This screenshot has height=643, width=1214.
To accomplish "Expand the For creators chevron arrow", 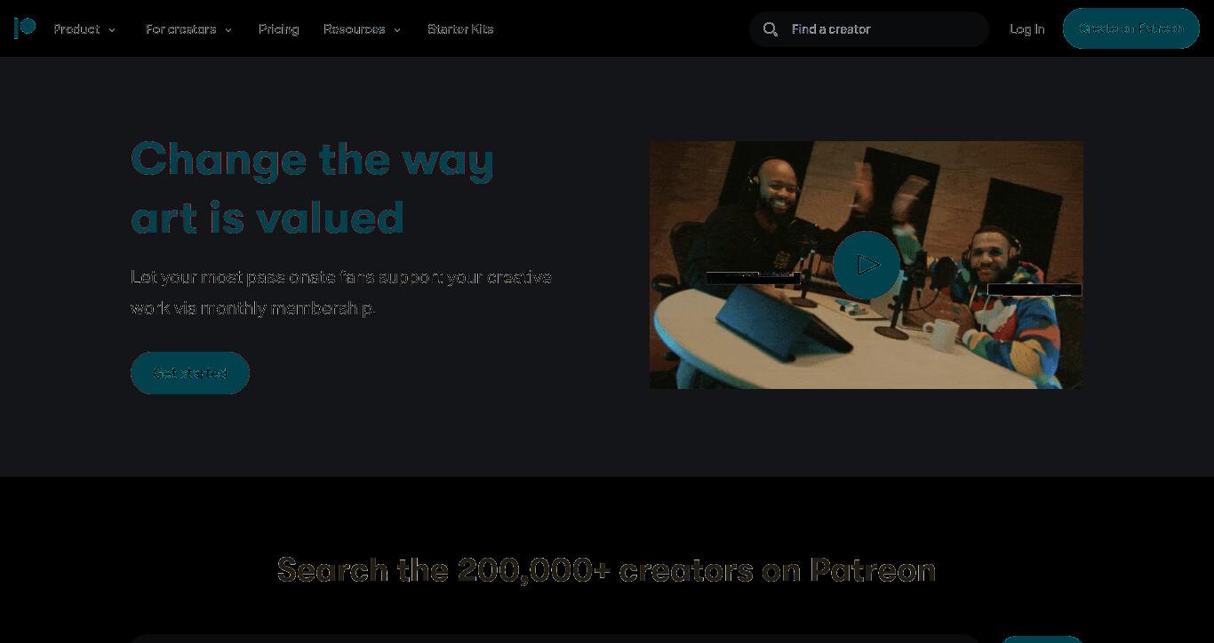I will pos(228,30).
